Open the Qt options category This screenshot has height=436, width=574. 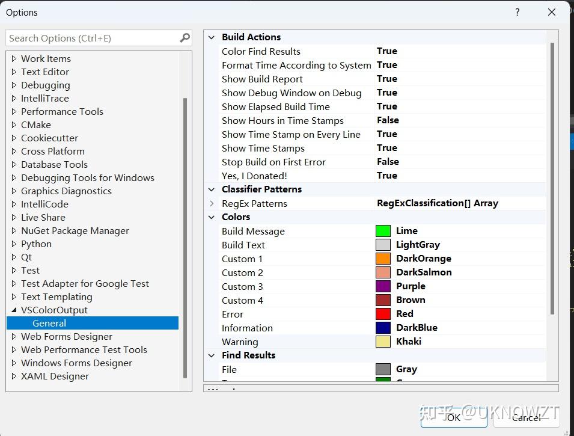click(26, 257)
